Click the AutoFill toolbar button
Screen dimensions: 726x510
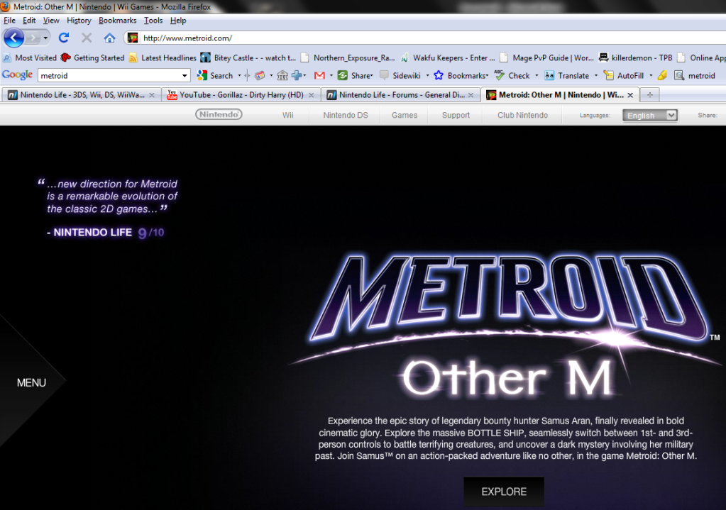(x=625, y=75)
